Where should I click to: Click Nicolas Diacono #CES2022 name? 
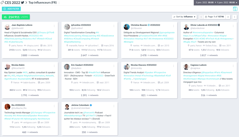click(144, 65)
